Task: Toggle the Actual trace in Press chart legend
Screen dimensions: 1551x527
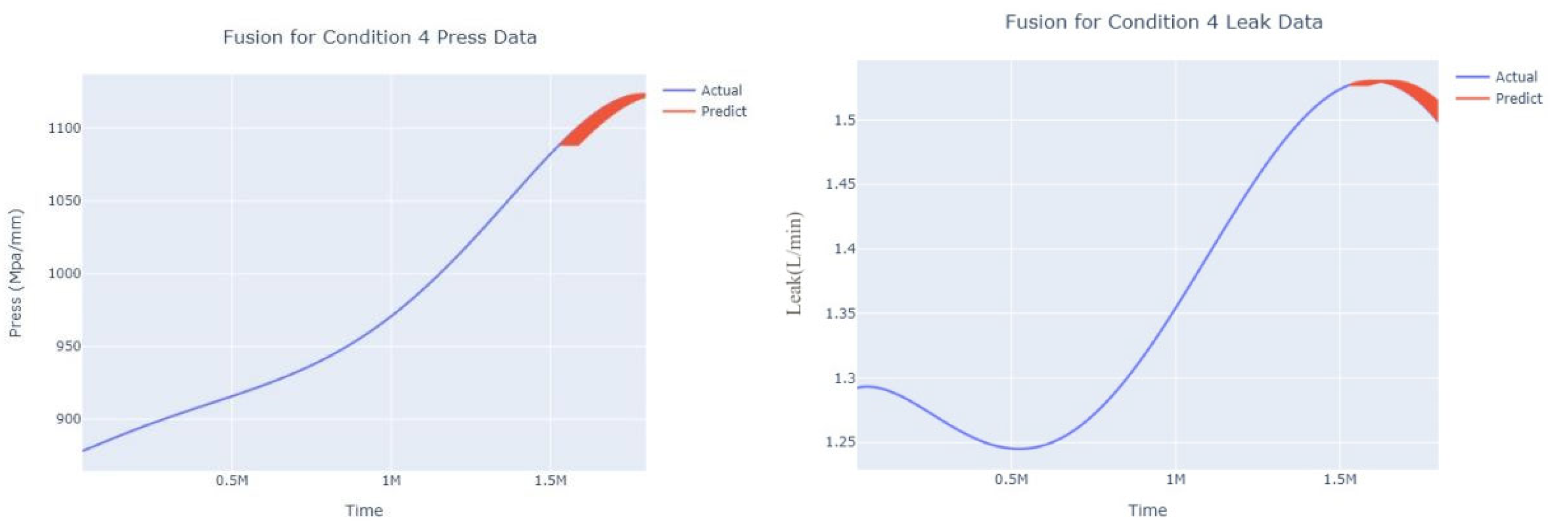Action: (x=721, y=90)
